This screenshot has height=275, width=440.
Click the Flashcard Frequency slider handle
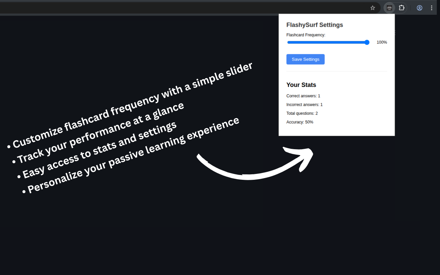click(x=367, y=42)
